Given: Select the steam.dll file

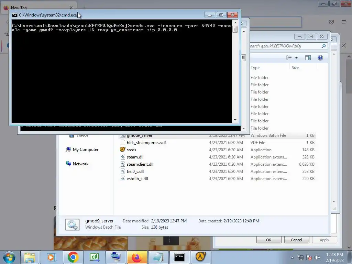Looking at the screenshot, I should point(217,157).
